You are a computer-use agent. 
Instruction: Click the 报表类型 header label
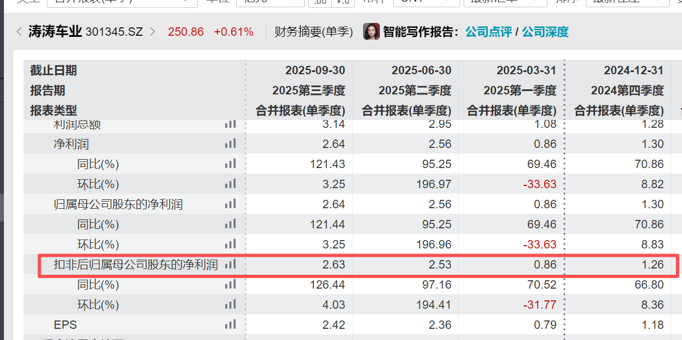(x=54, y=111)
